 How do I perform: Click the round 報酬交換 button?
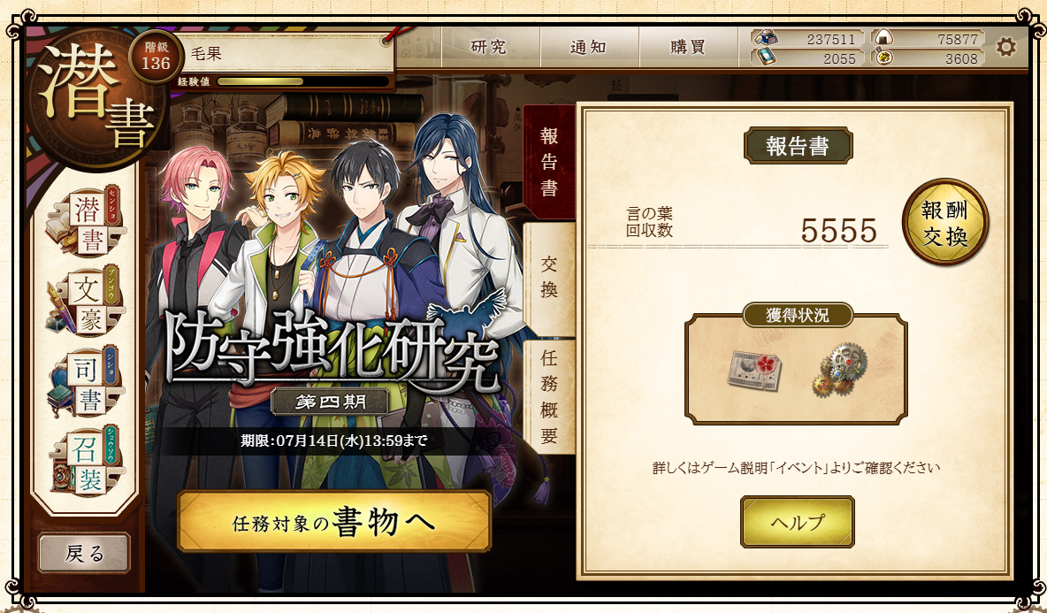[x=944, y=222]
